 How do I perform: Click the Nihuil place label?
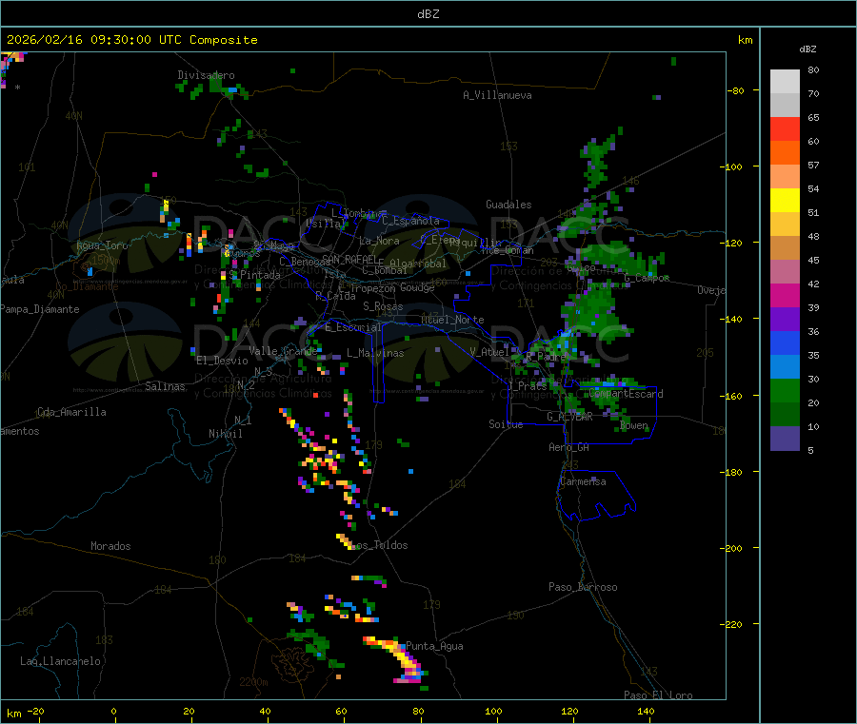225,434
